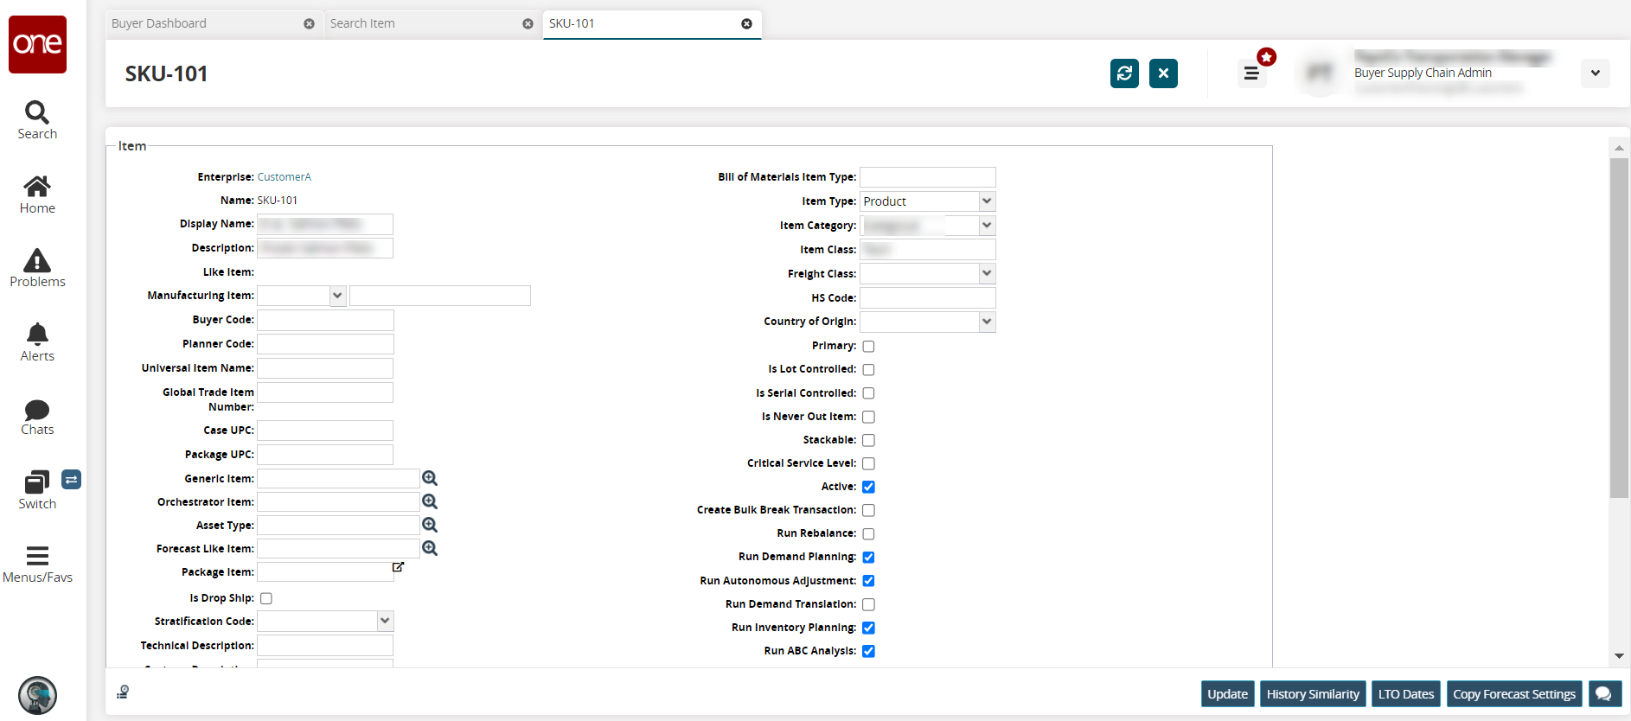Uncheck Run ABC Analysis checkbox
This screenshot has width=1631, height=721.
pyautogui.click(x=868, y=651)
